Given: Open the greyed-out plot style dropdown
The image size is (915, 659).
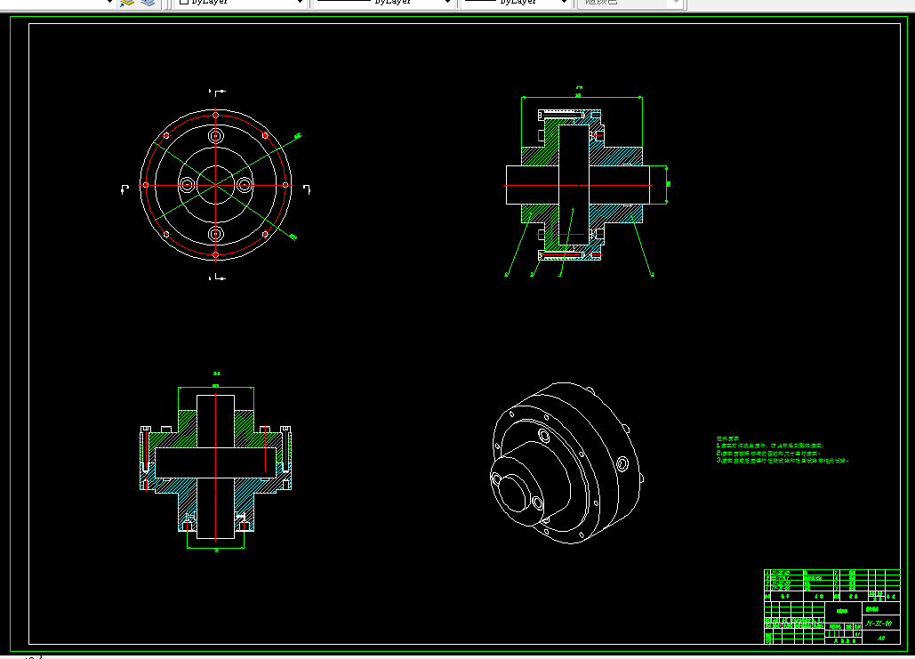Looking at the screenshot, I should coord(630,3).
